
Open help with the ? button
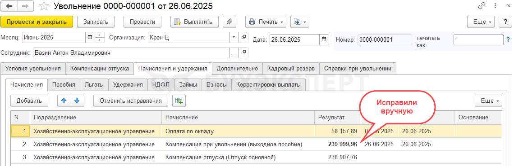[x=505, y=22]
